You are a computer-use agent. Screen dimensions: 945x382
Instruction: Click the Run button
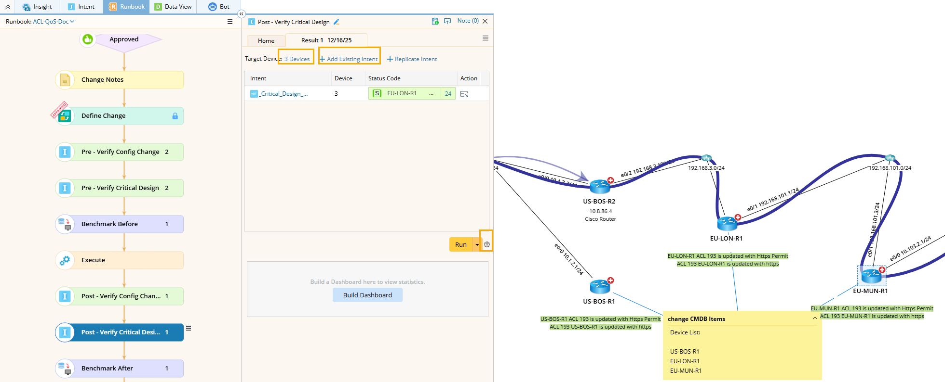click(x=461, y=245)
